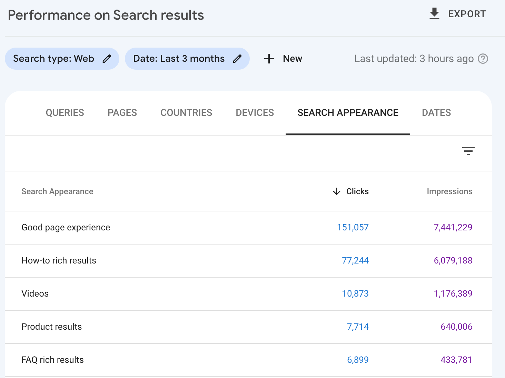The image size is (505, 378).
Task: Click the pencil icon on Search type filter
Action: tap(107, 59)
